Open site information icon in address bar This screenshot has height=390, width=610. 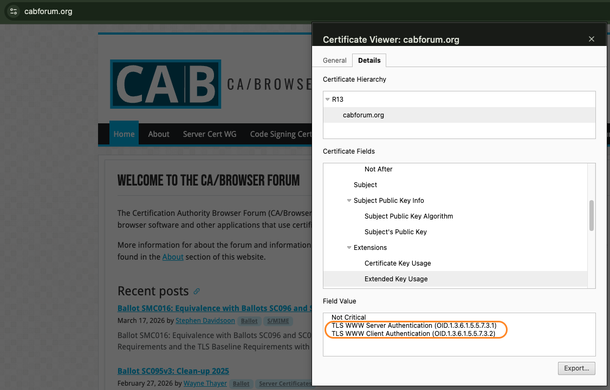[x=14, y=11]
